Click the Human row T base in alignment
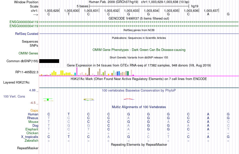 click(x=69, y=114)
